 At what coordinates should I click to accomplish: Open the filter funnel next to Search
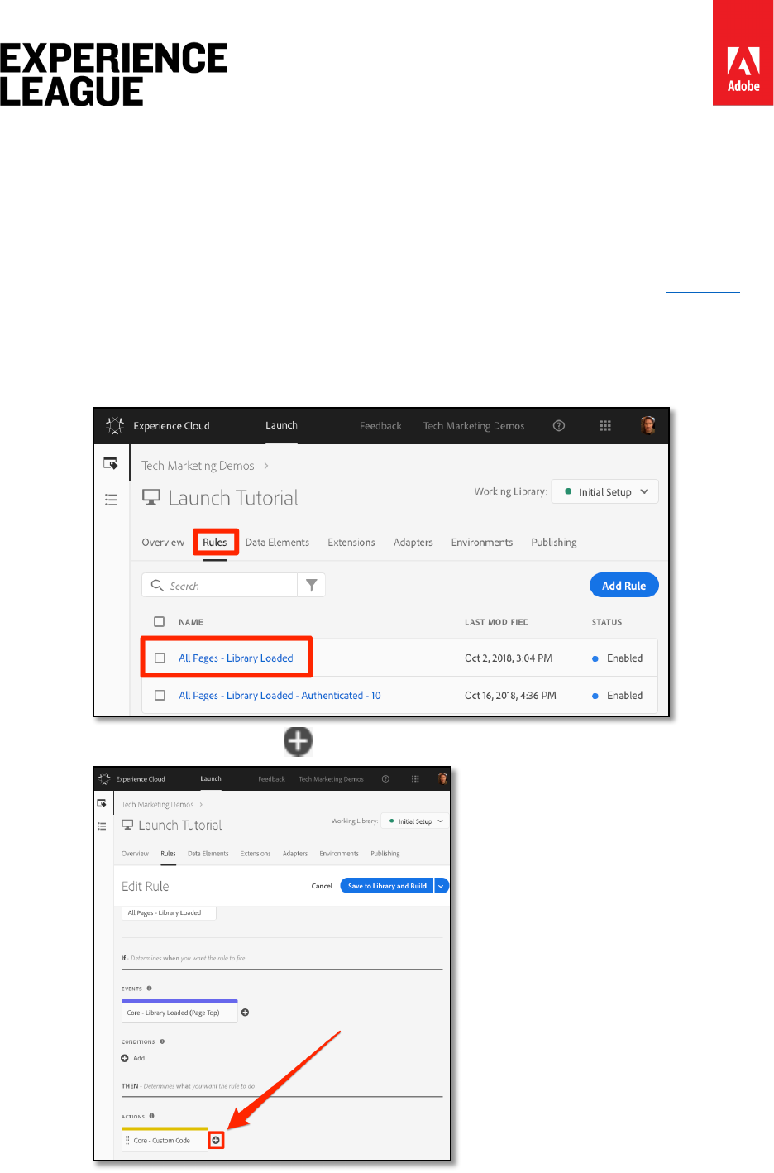[x=312, y=585]
